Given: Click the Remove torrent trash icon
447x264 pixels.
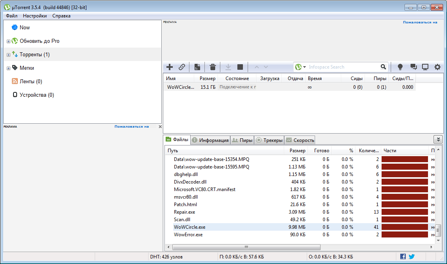Looking at the screenshot, I should point(213,67).
